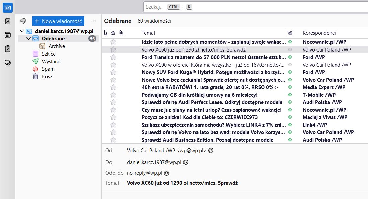Open the Wysłane folder

pyautogui.click(x=51, y=62)
